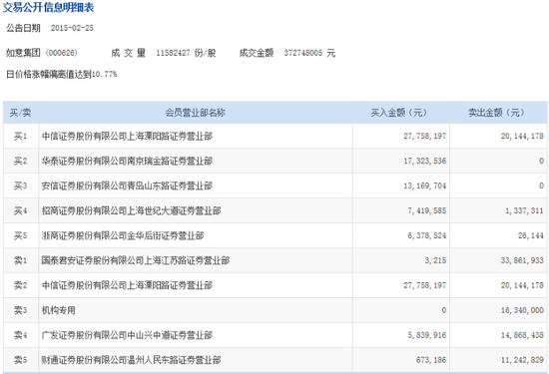Image resolution: width=549 pixels, height=374 pixels.
Task: Select the 卖4 rank cell
Action: coord(20,335)
